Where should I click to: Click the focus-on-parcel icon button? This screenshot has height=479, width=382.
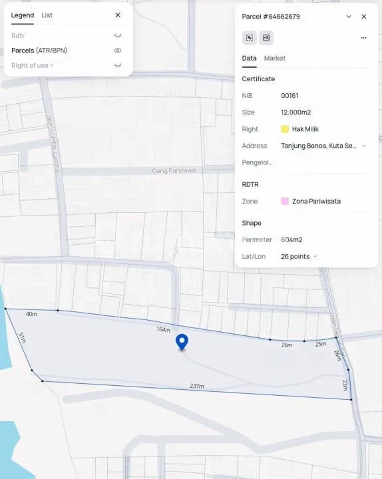250,38
